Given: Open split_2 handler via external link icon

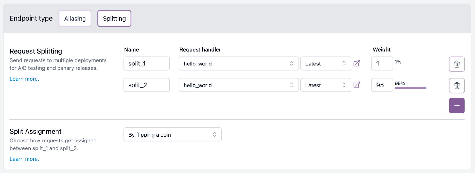Looking at the screenshot, I should coord(357,85).
